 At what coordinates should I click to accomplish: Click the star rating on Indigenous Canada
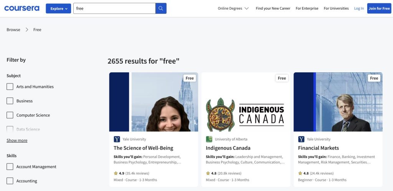pyautogui.click(x=208, y=173)
